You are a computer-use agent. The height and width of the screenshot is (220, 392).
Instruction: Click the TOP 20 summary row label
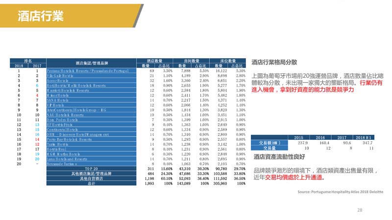tap(91, 169)
